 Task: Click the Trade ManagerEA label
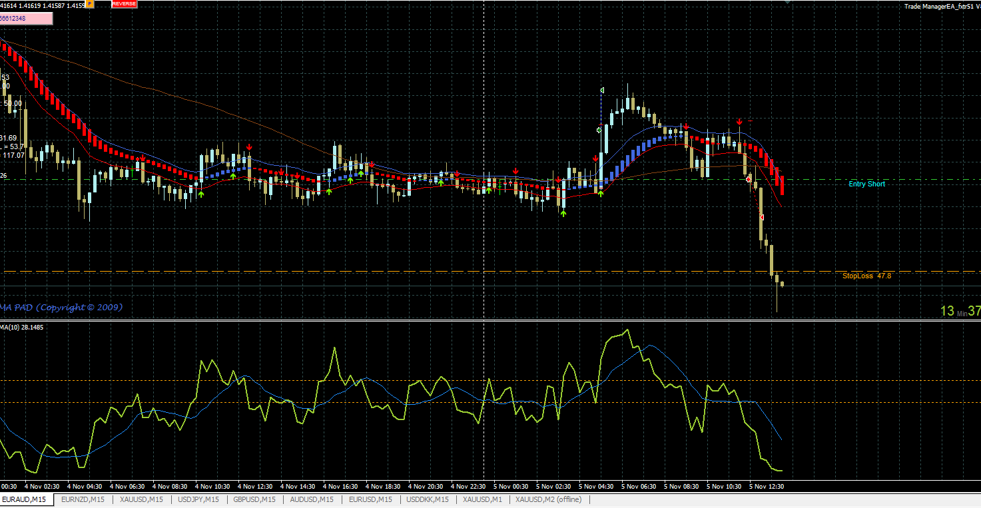tap(942, 7)
